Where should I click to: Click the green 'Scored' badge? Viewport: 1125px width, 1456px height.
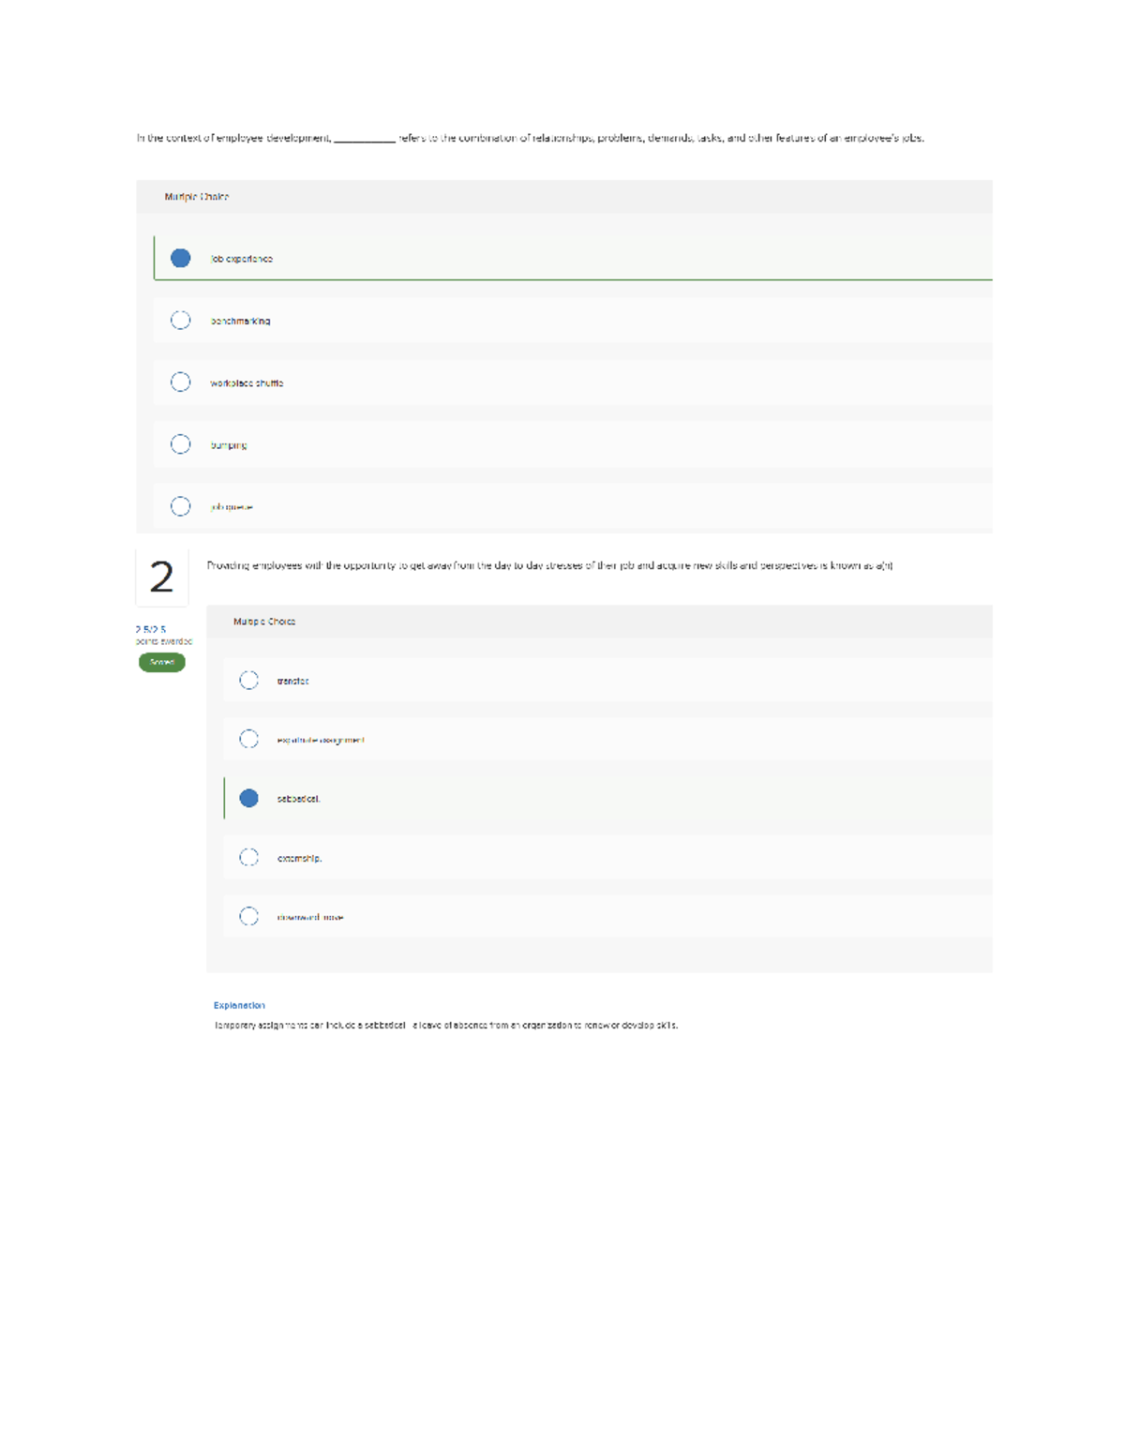pyautogui.click(x=162, y=663)
